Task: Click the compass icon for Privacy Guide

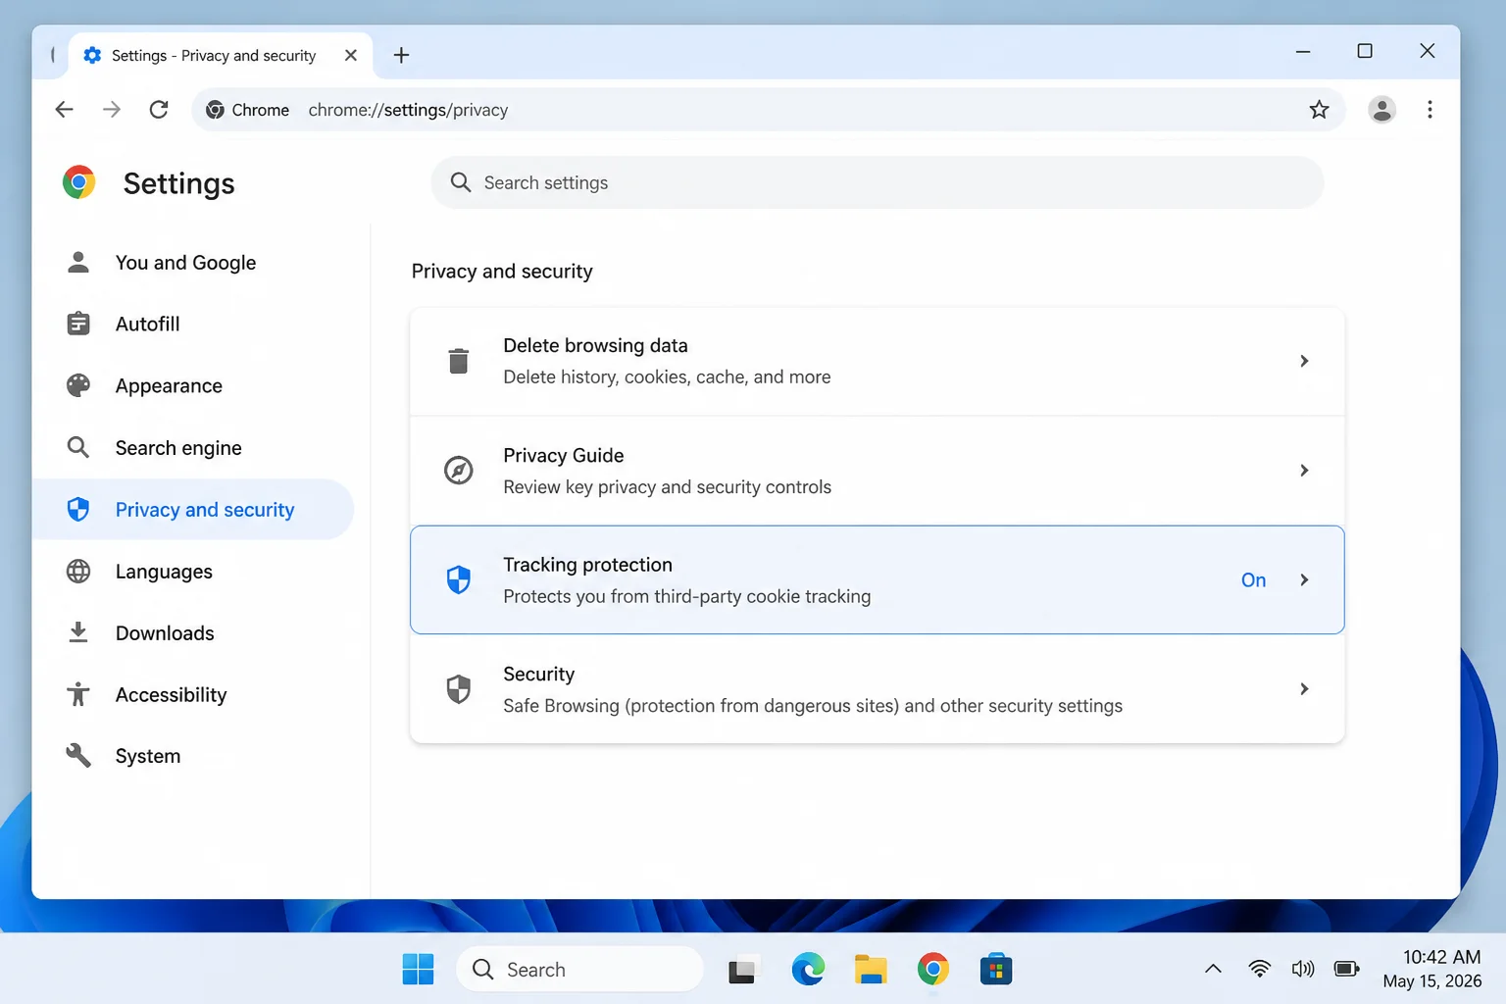Action: 458,471
